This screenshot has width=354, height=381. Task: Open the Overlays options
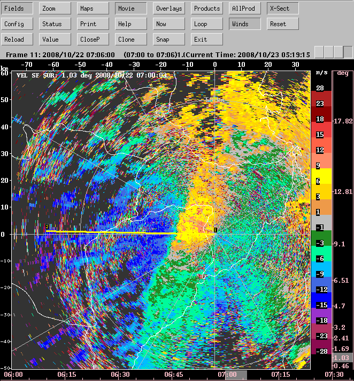pos(169,9)
